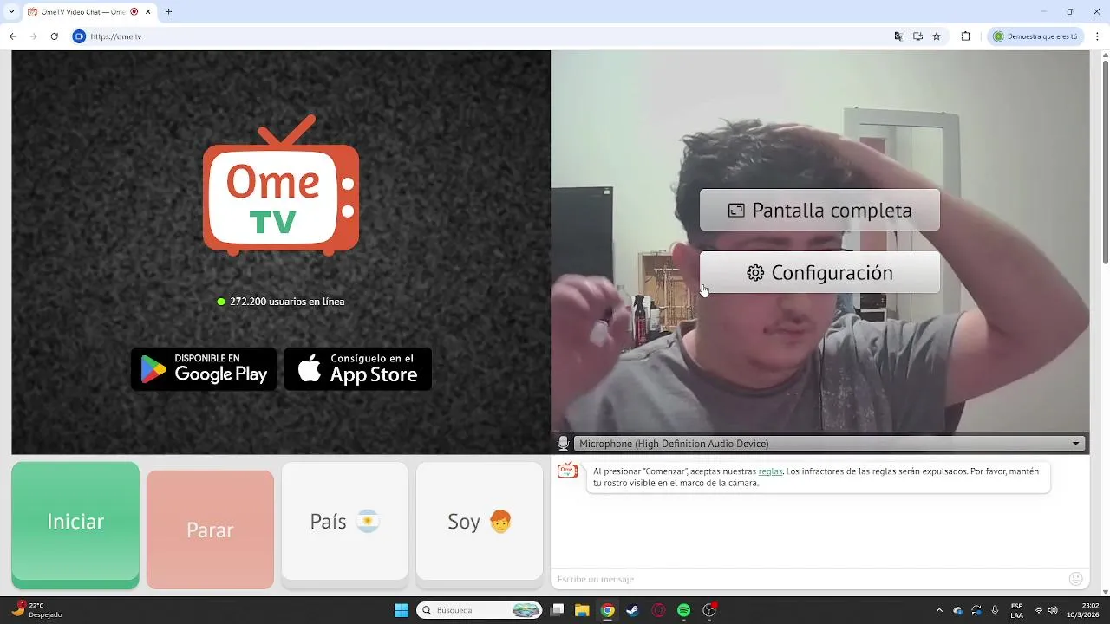Open the OBS Studio taskbar icon

tap(709, 610)
